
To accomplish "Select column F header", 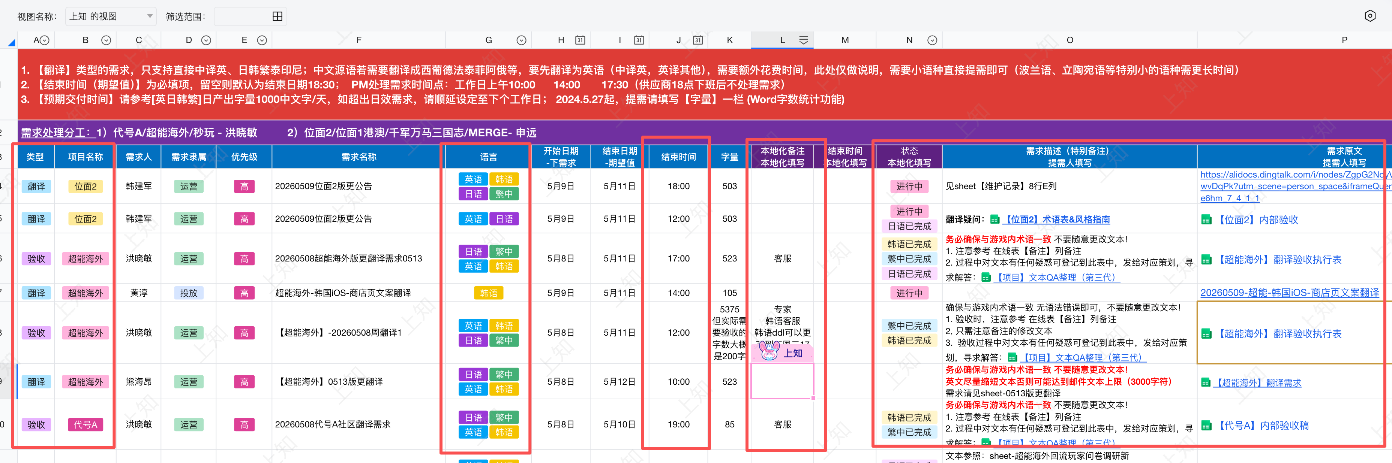I will pyautogui.click(x=359, y=40).
